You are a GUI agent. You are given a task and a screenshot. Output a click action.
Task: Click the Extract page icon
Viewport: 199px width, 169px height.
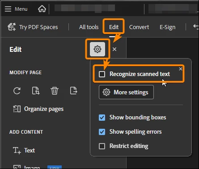[73, 91]
